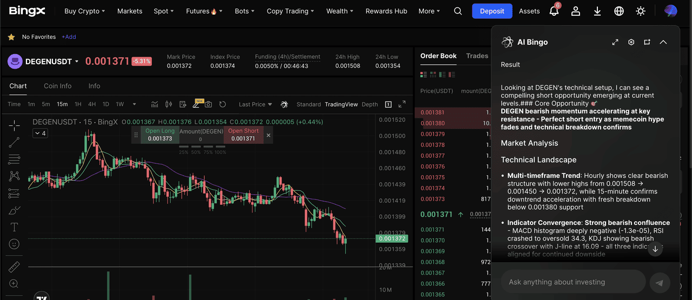Image resolution: width=692 pixels, height=300 pixels.
Task: Select the trend line drawing tool
Action: click(x=14, y=142)
